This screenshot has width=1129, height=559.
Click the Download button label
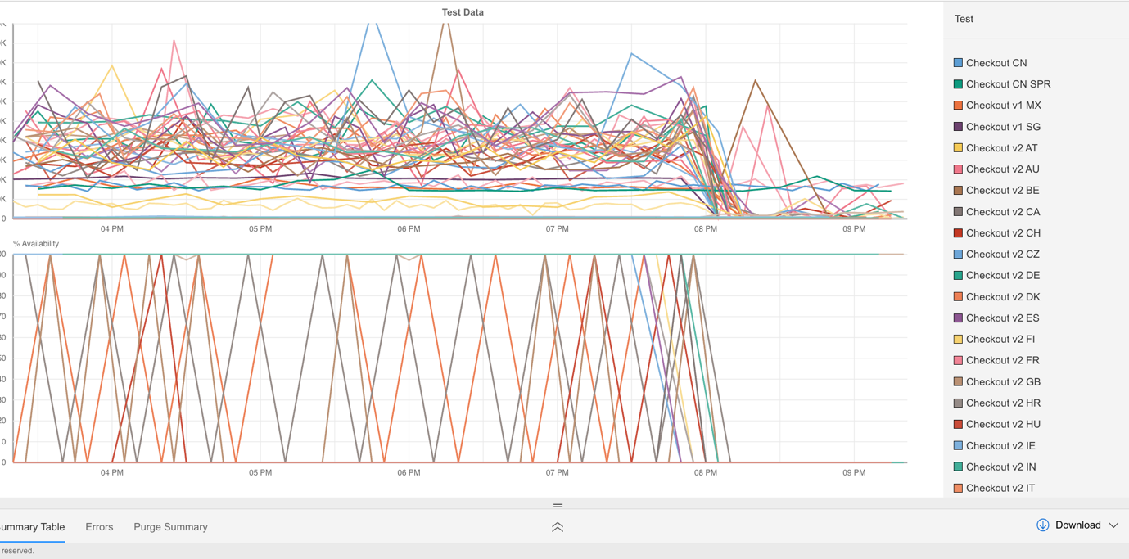click(1077, 525)
